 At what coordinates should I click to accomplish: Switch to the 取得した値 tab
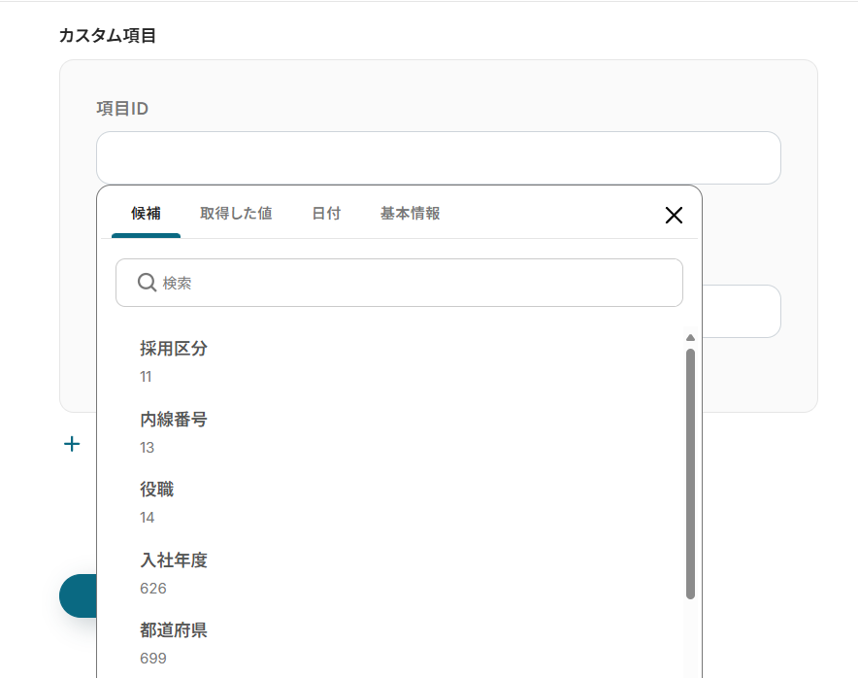[x=236, y=214]
